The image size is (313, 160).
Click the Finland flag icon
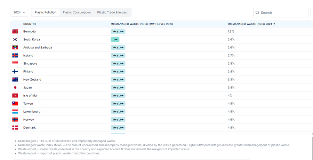coord(15,71)
